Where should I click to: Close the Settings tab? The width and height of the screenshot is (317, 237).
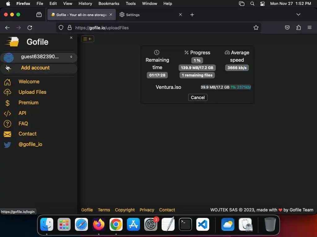pyautogui.click(x=180, y=15)
